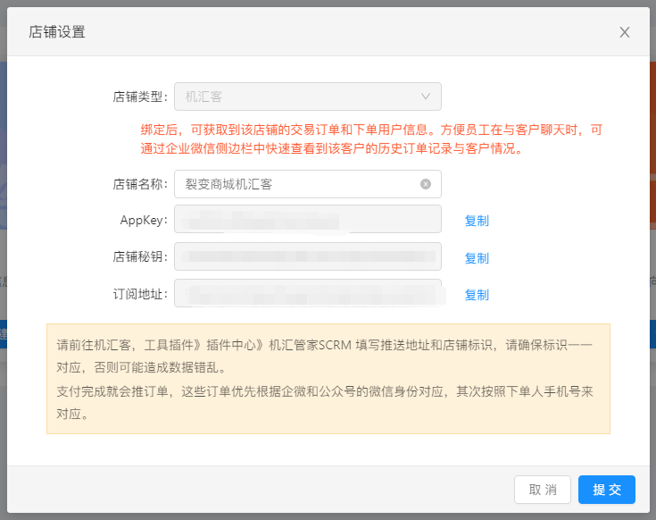Copy the 店铺秘钥 using its 复制 link
Screen dimensions: 656x520
477,258
